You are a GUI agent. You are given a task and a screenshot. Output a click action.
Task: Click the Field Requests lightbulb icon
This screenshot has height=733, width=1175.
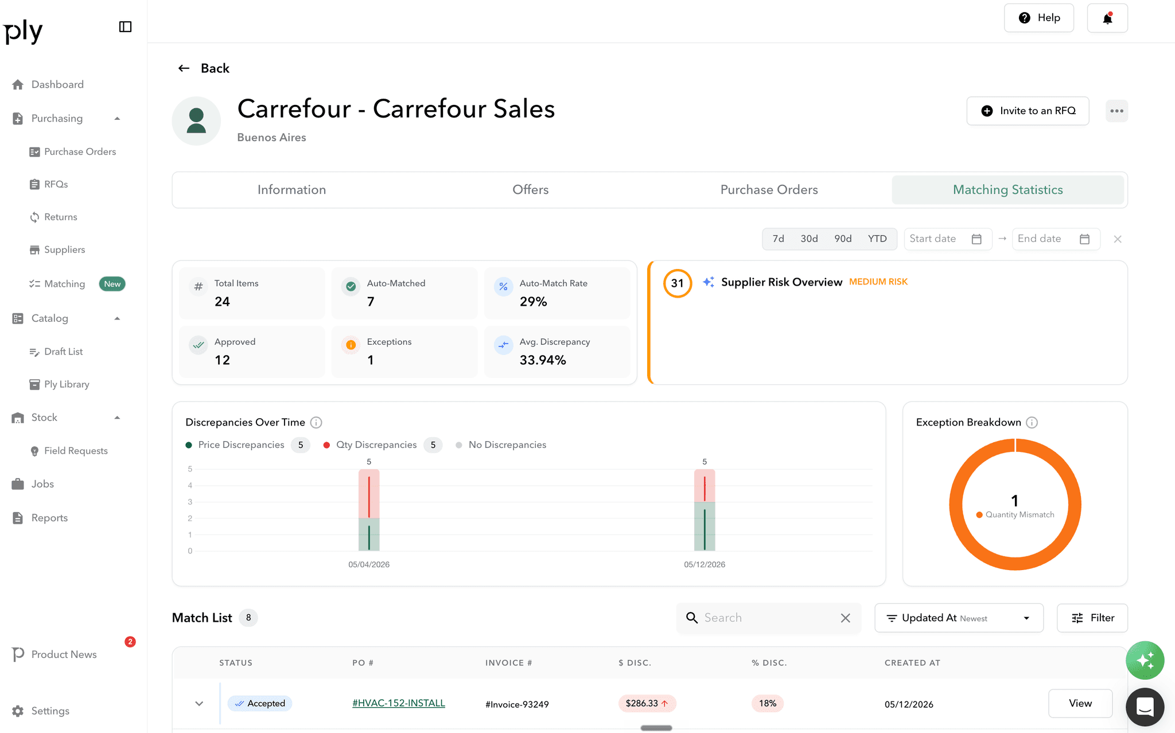pos(34,451)
